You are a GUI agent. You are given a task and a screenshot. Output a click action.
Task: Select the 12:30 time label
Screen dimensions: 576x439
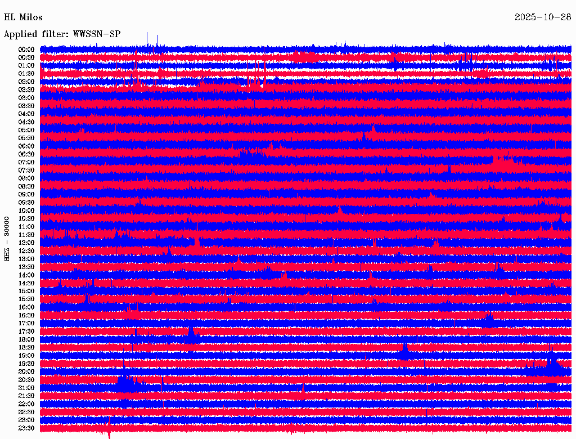coord(26,251)
